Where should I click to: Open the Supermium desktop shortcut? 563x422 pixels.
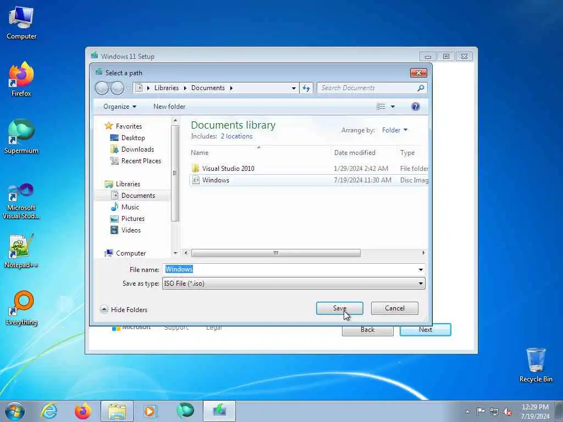point(21,136)
